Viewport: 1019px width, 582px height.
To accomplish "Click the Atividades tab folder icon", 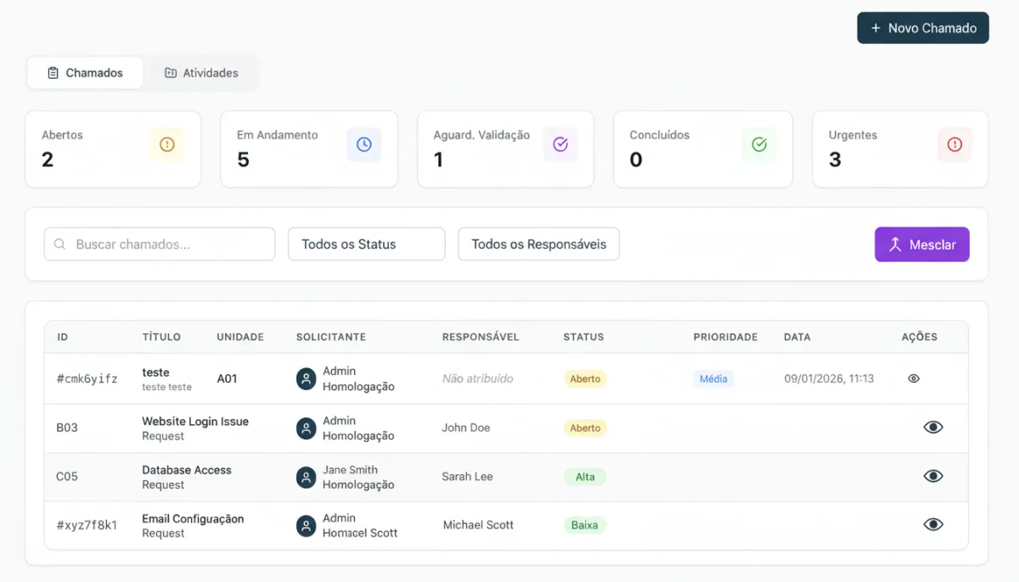I will point(171,73).
